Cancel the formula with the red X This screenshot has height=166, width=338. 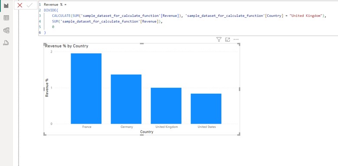(x=20, y=5)
